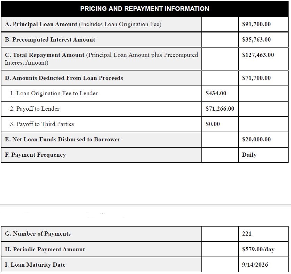Click the Pricing and Repayment Information header

pyautogui.click(x=145, y=8)
